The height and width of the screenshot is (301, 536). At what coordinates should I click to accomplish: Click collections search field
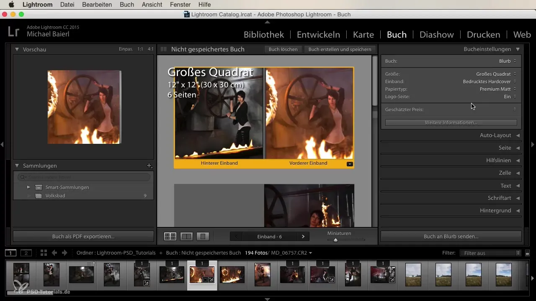pos(84,177)
